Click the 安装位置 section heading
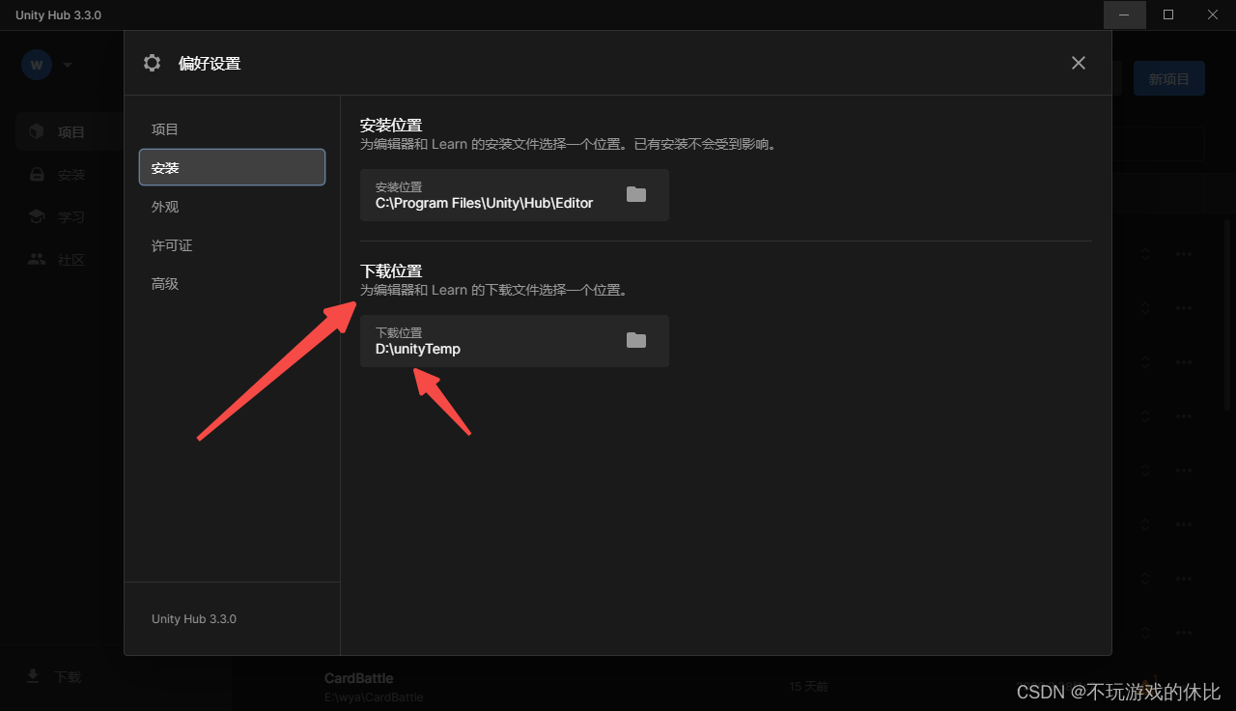 tap(391, 126)
